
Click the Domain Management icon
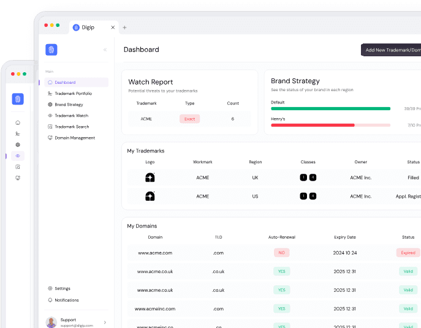(50, 138)
